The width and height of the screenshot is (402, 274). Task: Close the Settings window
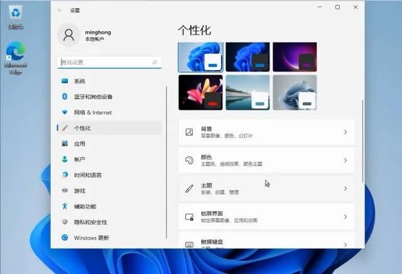click(356, 7)
